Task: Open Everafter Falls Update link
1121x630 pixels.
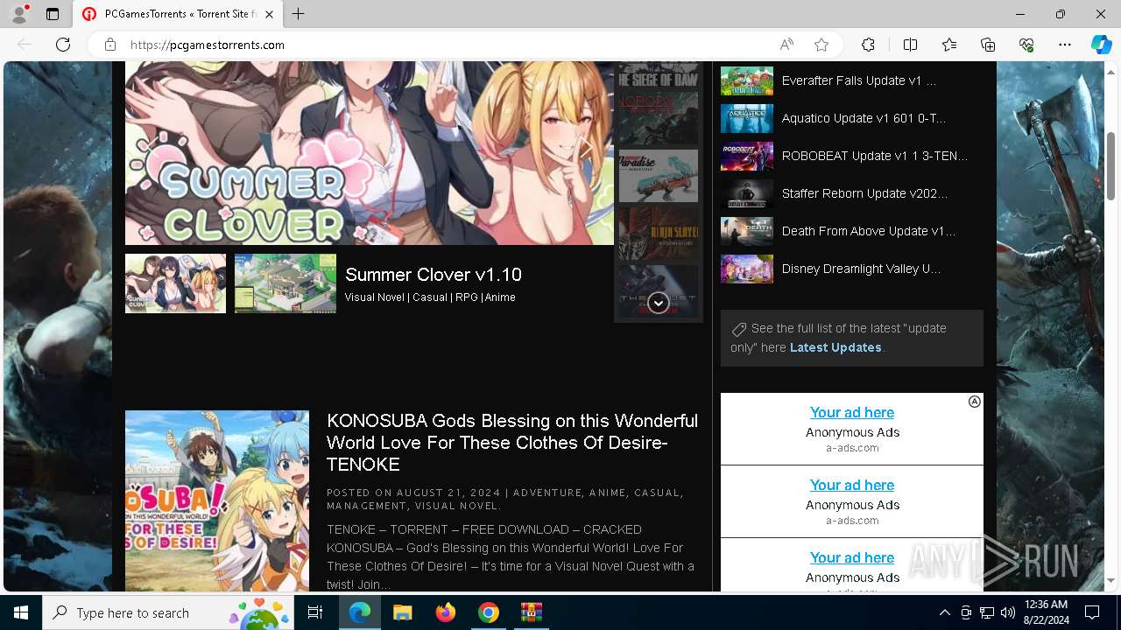Action: coord(858,80)
